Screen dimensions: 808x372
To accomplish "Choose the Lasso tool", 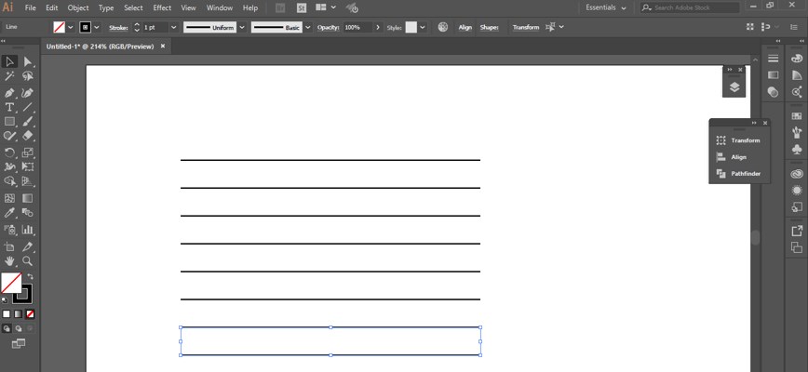I will click(x=28, y=76).
